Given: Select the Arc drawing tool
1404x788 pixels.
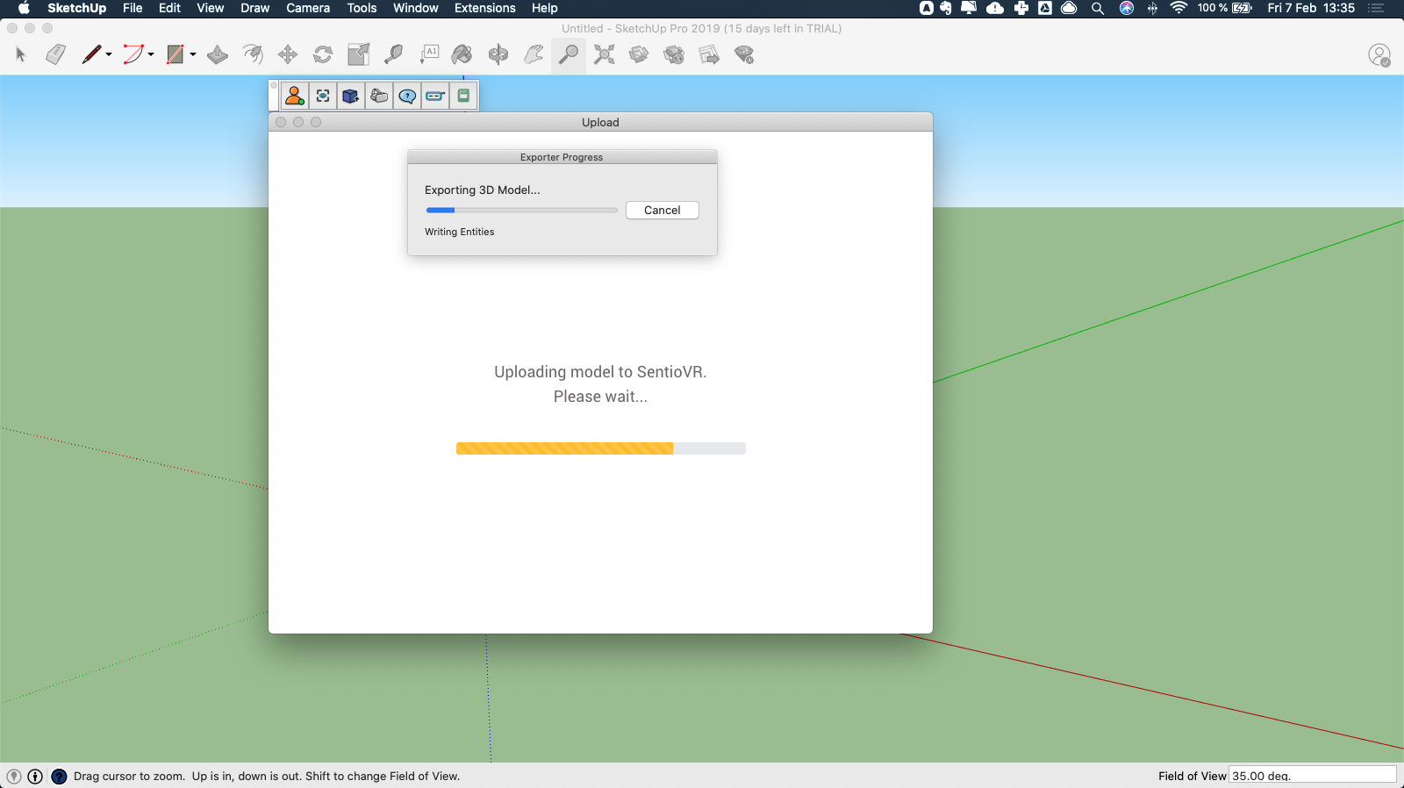Looking at the screenshot, I should (133, 54).
